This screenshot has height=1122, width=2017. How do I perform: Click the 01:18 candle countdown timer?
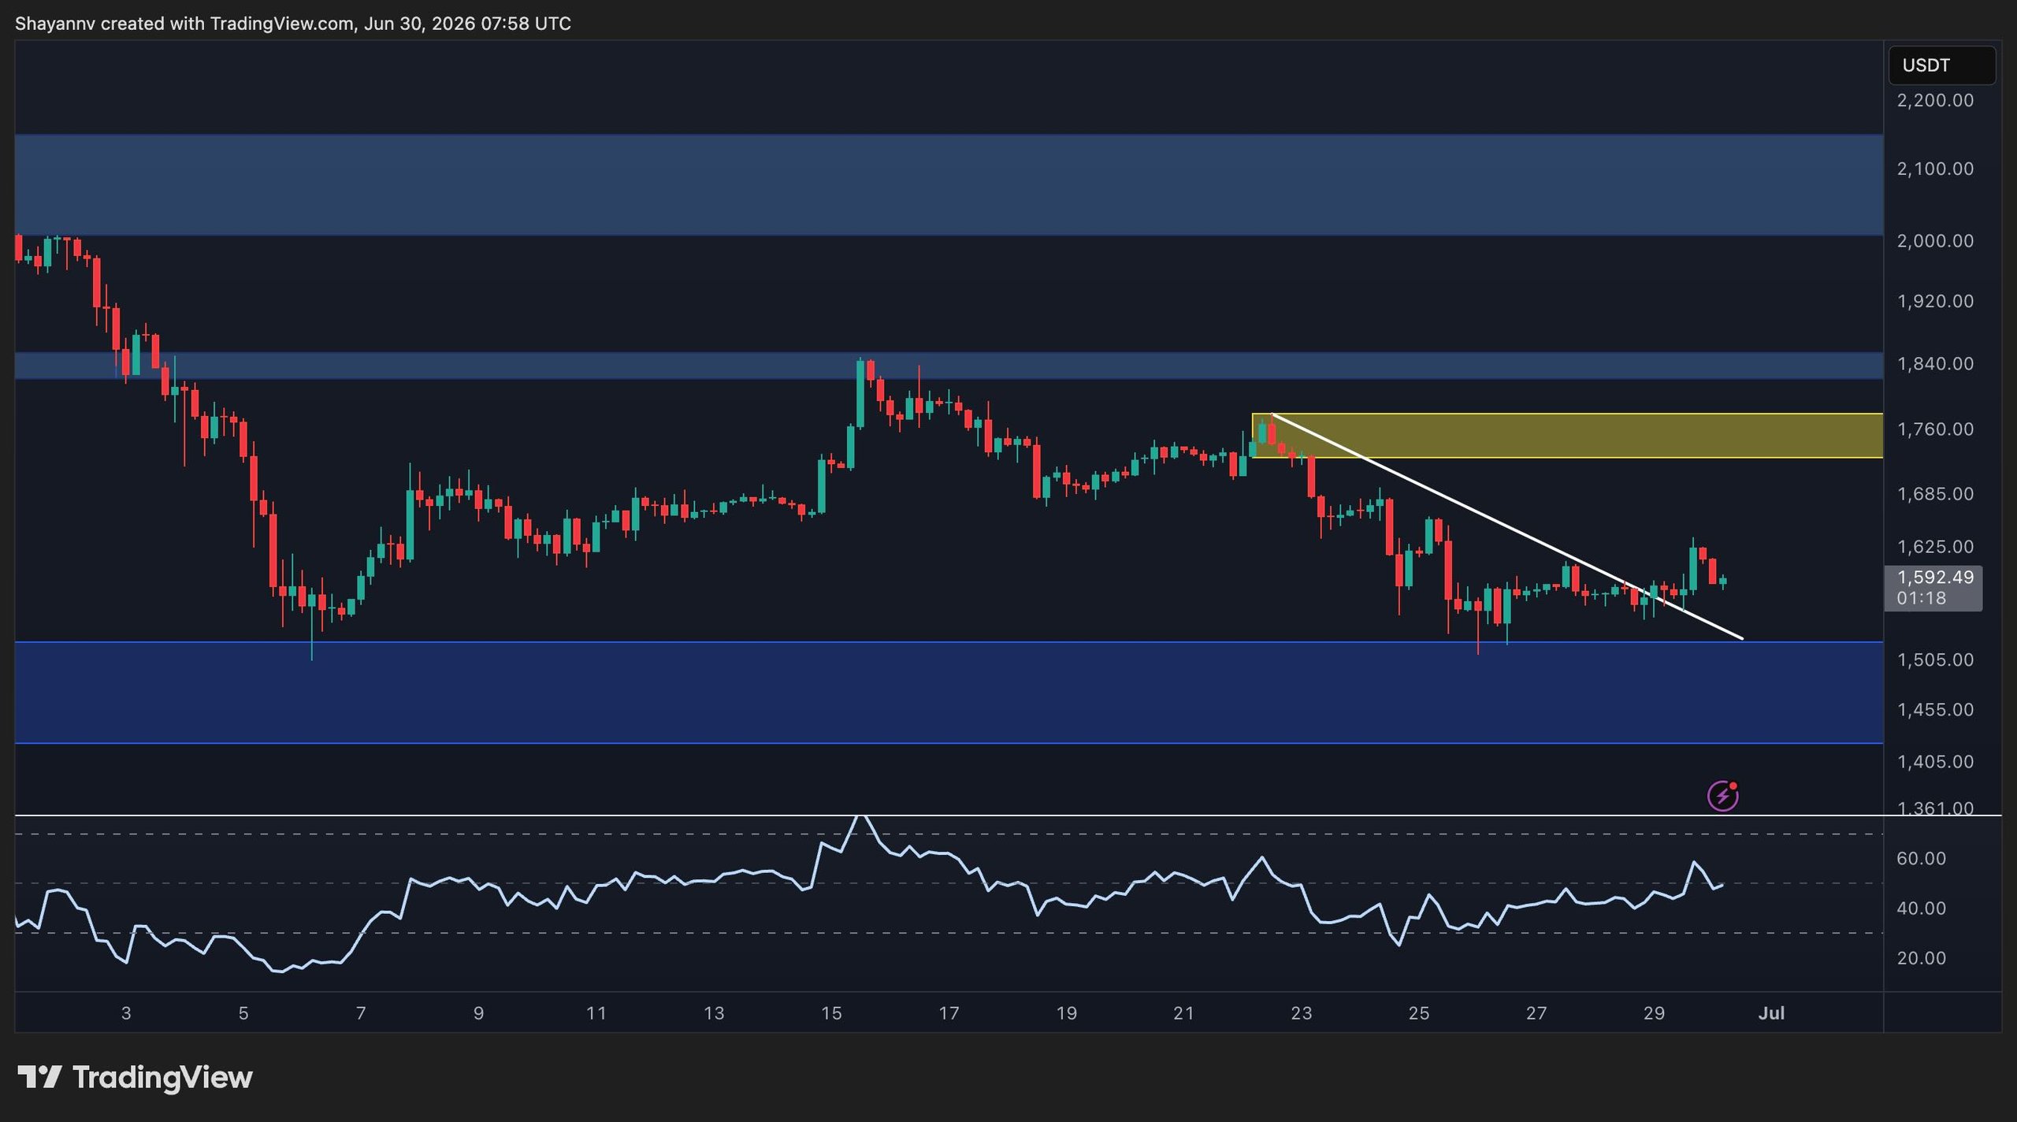(1921, 598)
